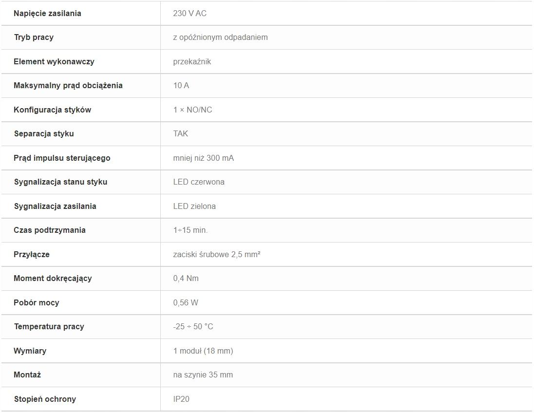
Task: Select the Separacja styku label
Action: pyautogui.click(x=44, y=133)
